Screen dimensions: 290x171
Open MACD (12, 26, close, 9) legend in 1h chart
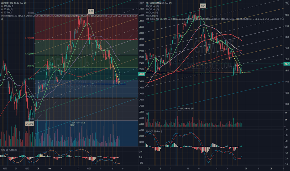click(9, 150)
